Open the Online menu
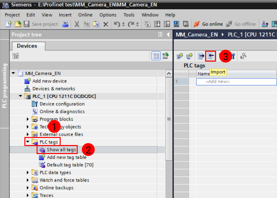 [85, 15]
